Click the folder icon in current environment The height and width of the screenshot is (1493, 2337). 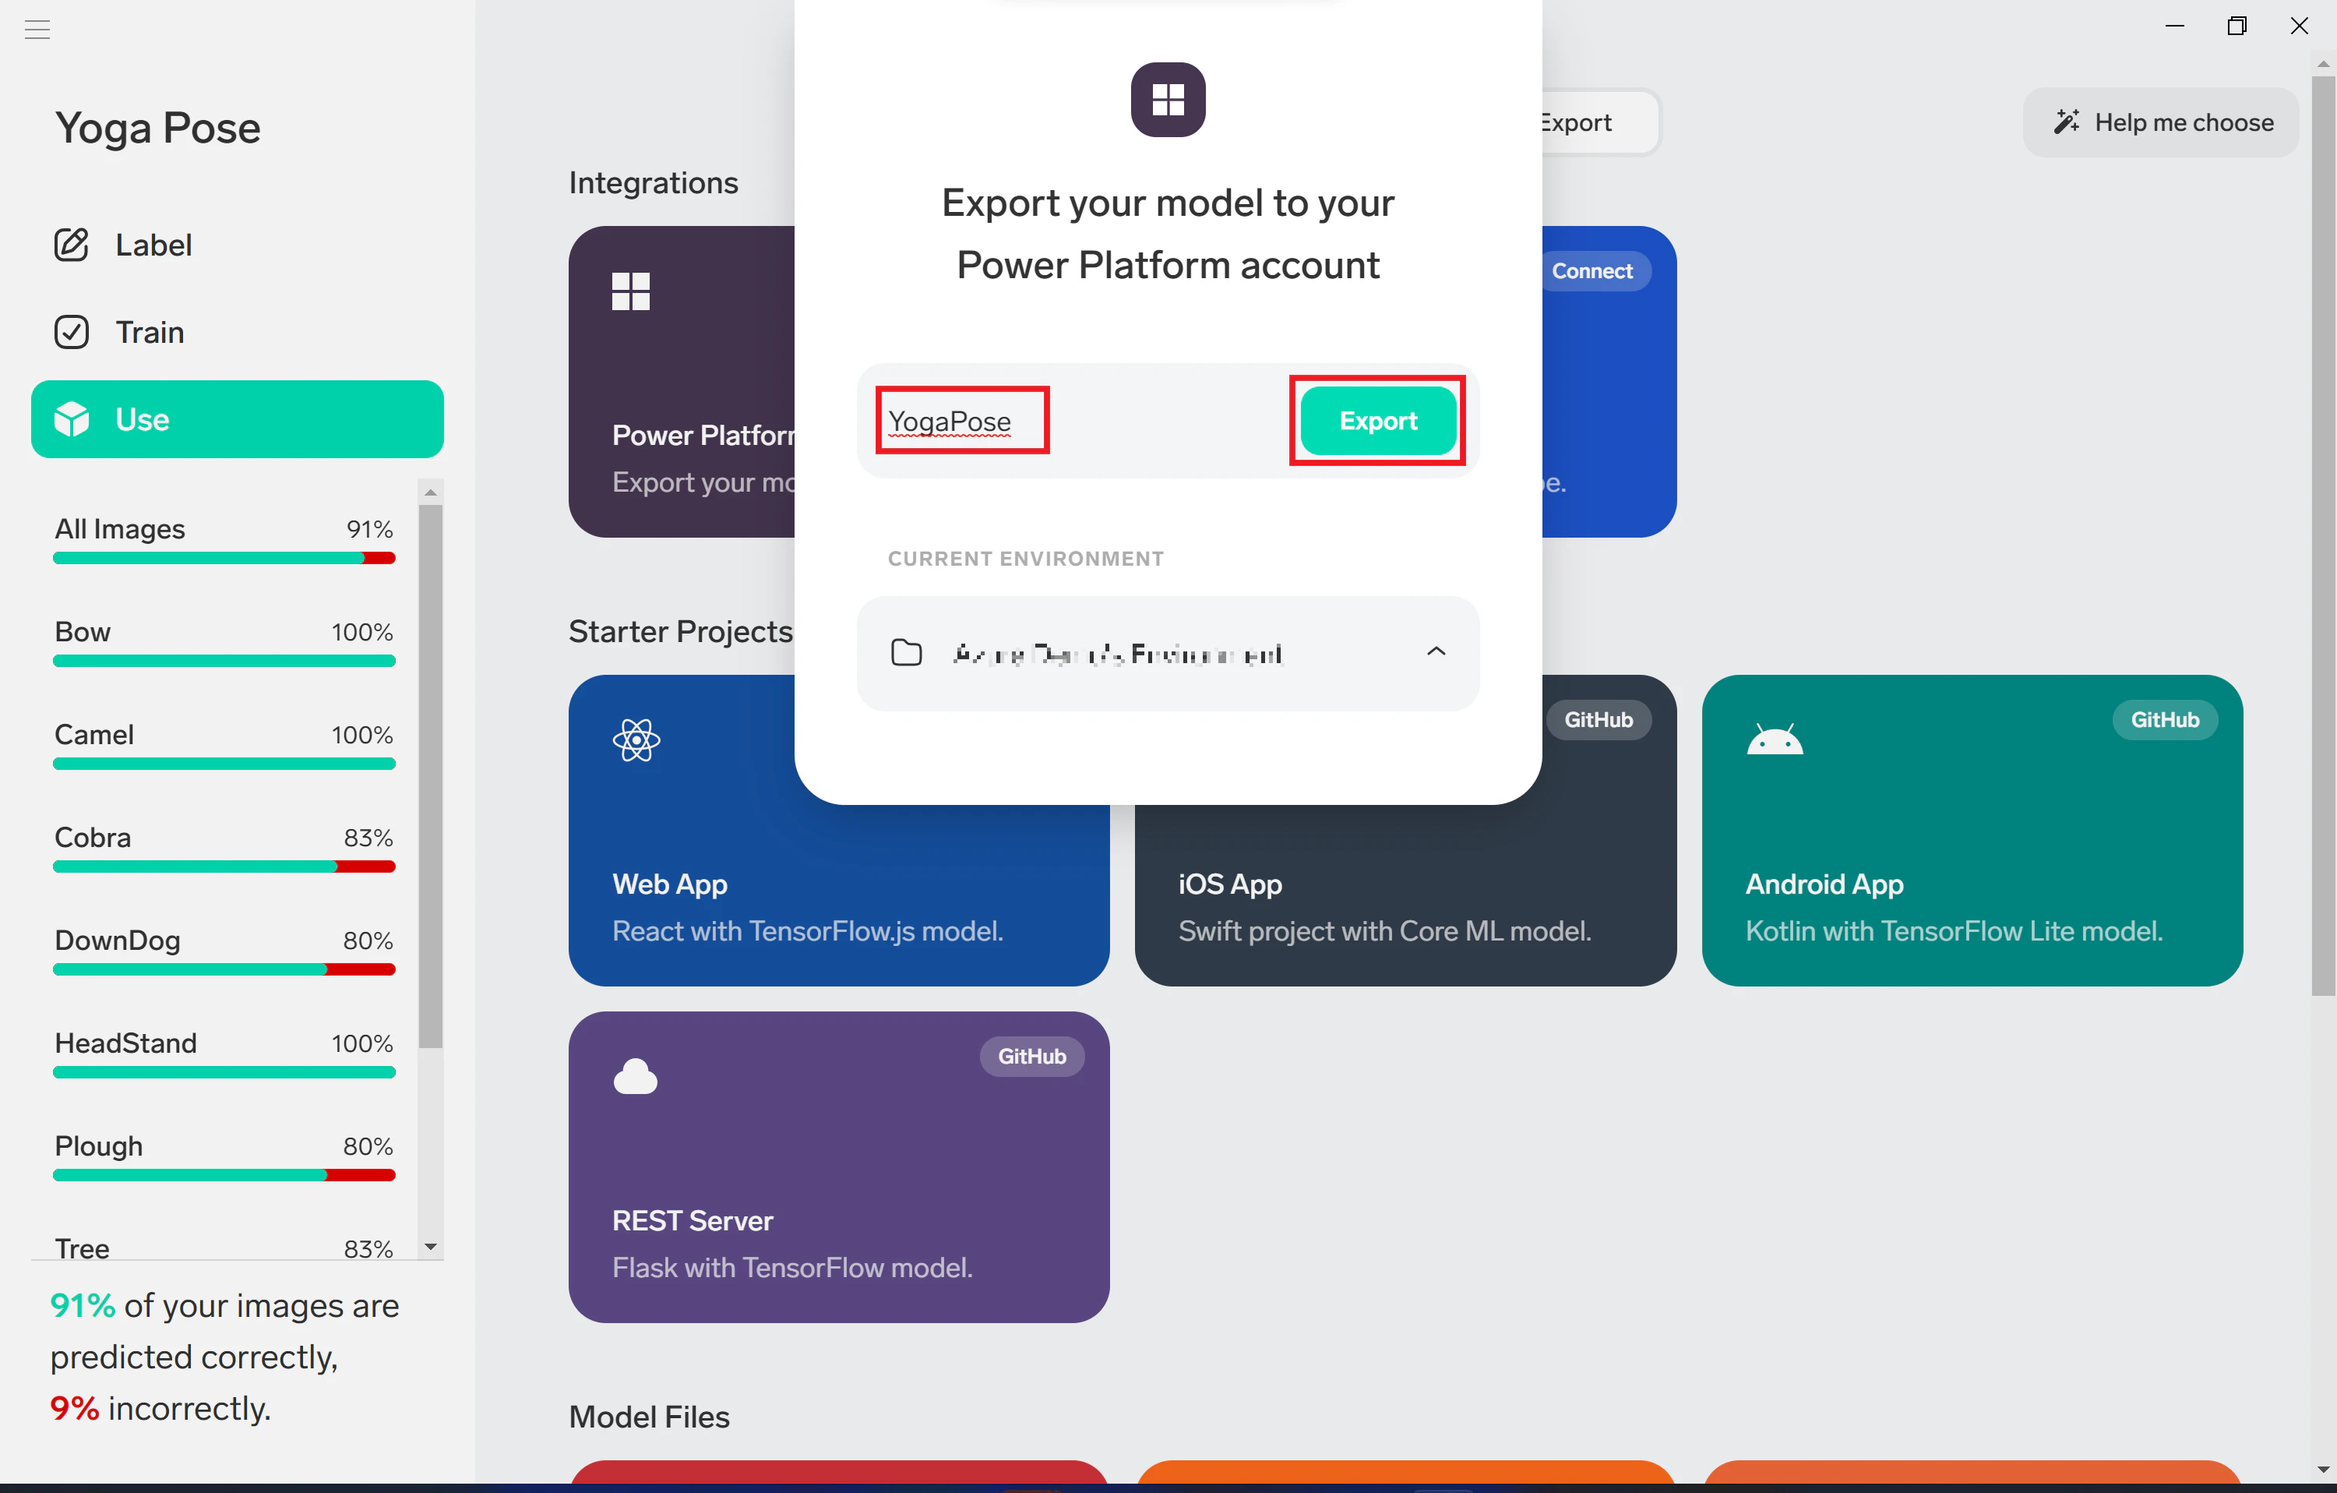[x=907, y=653]
